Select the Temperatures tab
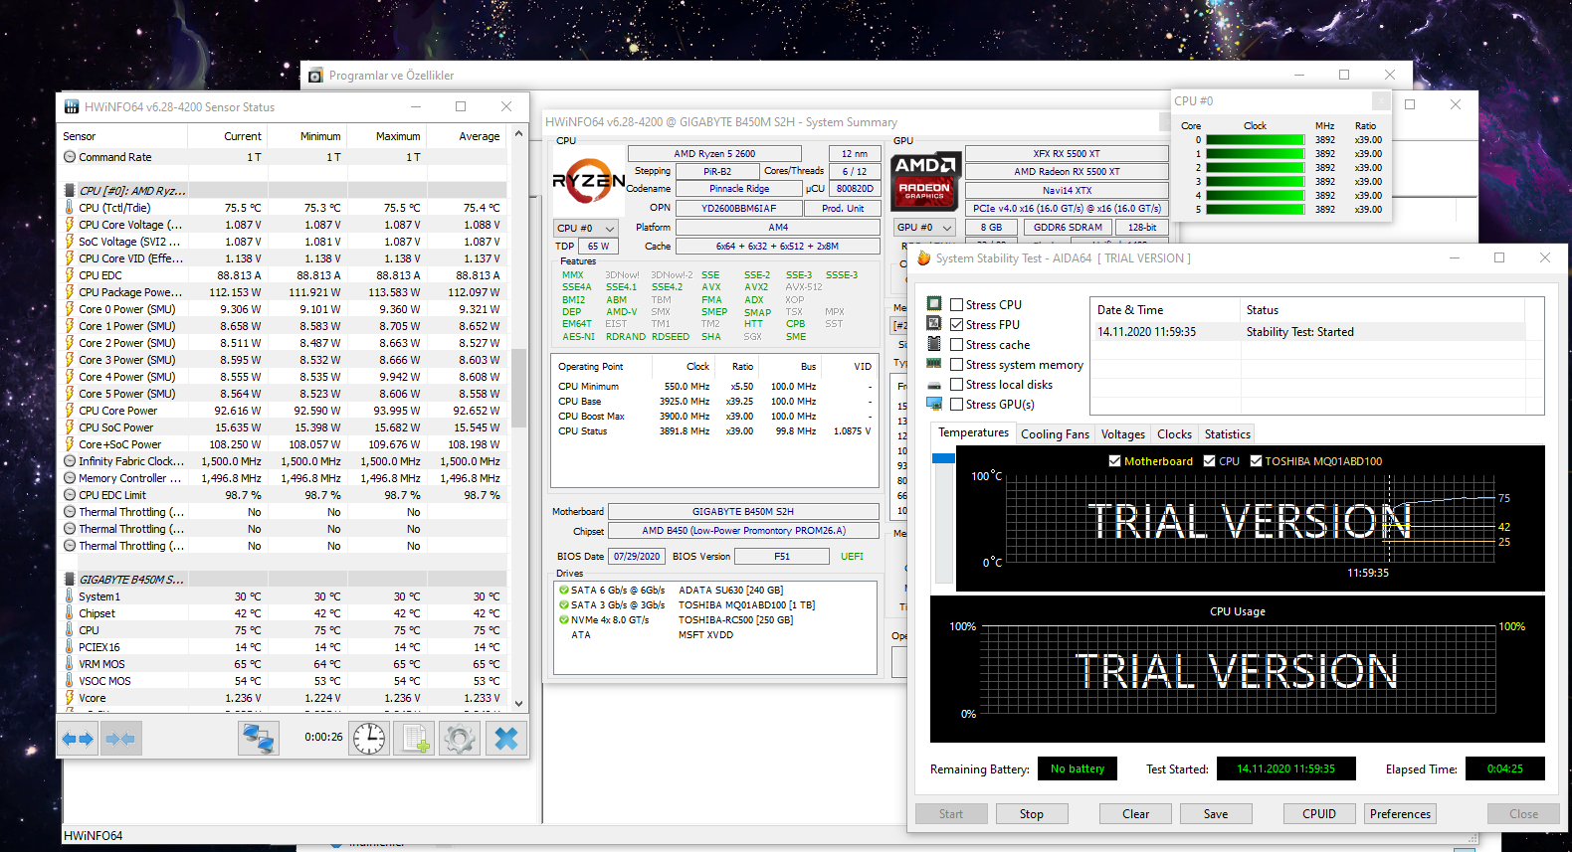Viewport: 1572px width, 852px height. pos(973,432)
